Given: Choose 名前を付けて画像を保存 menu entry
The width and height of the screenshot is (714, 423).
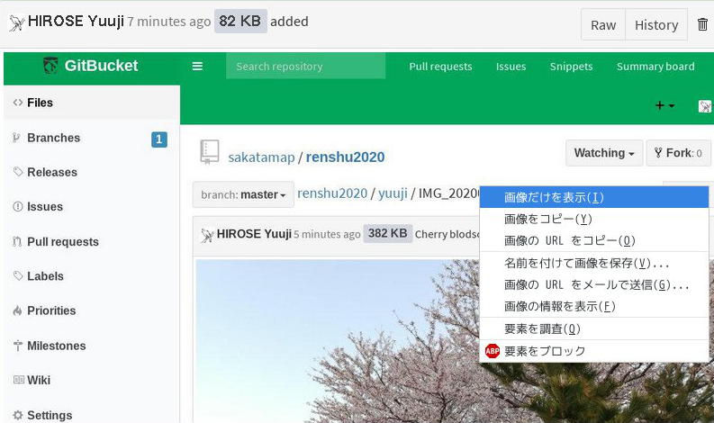Looking at the screenshot, I should click(x=586, y=263).
